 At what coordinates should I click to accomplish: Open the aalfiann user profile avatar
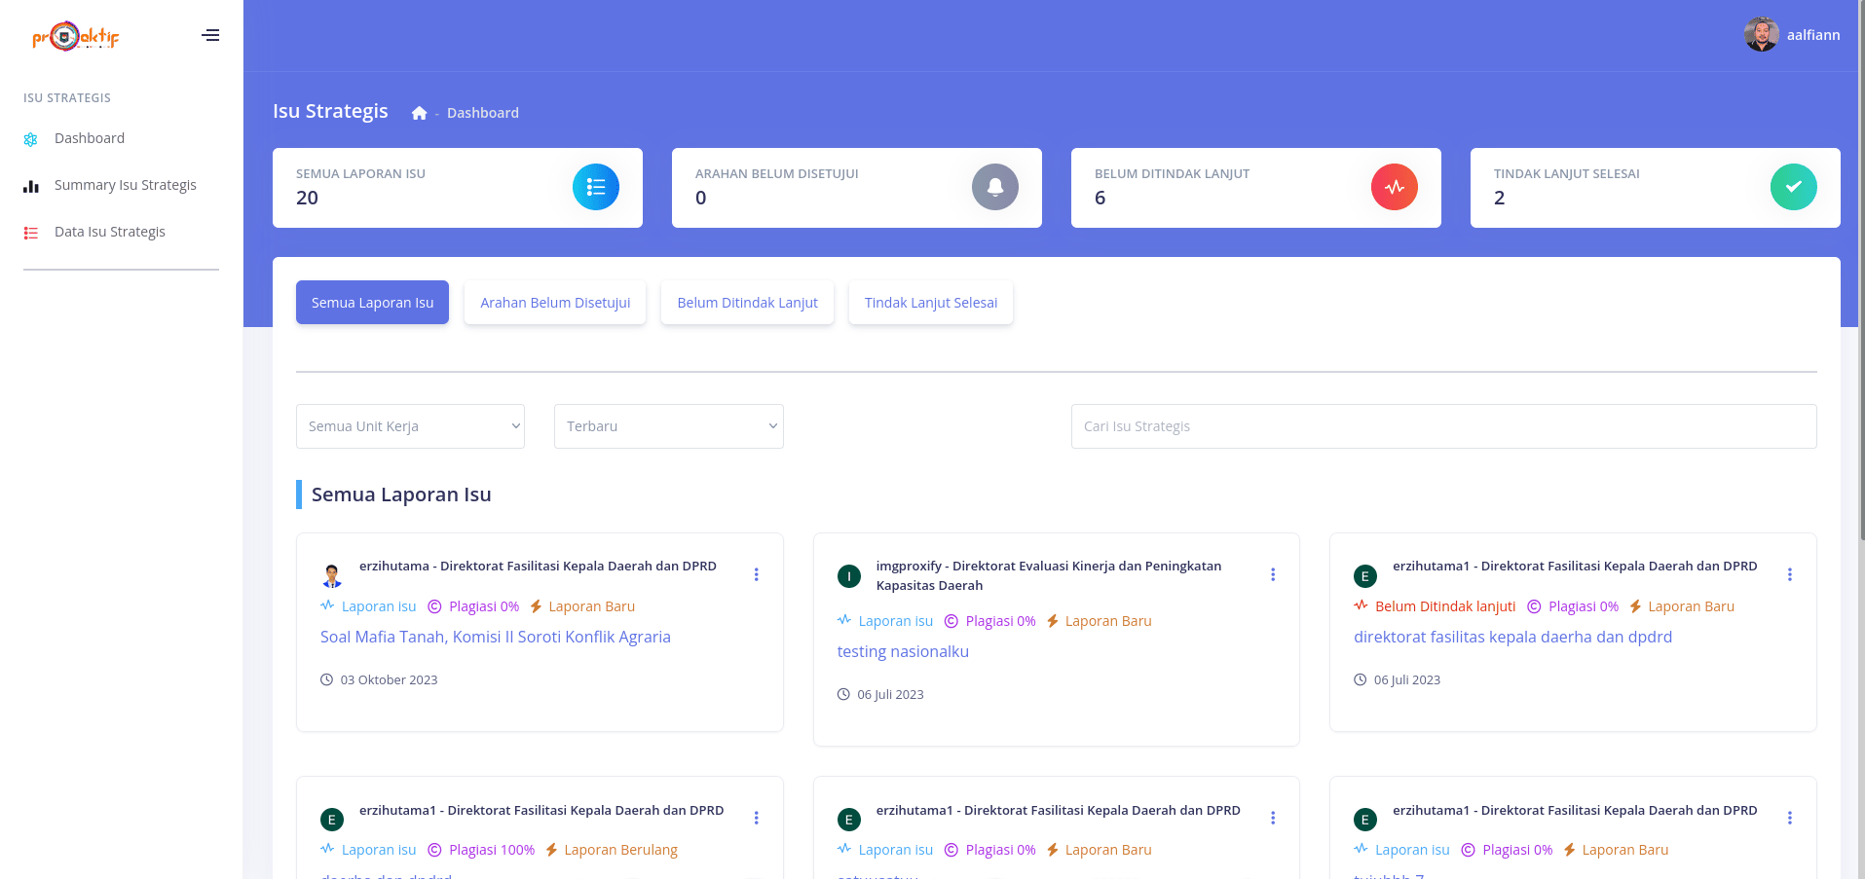click(1761, 35)
